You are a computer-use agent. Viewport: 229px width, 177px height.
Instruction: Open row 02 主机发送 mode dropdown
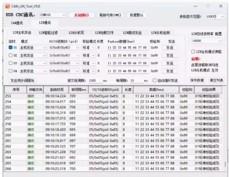(x=33, y=56)
